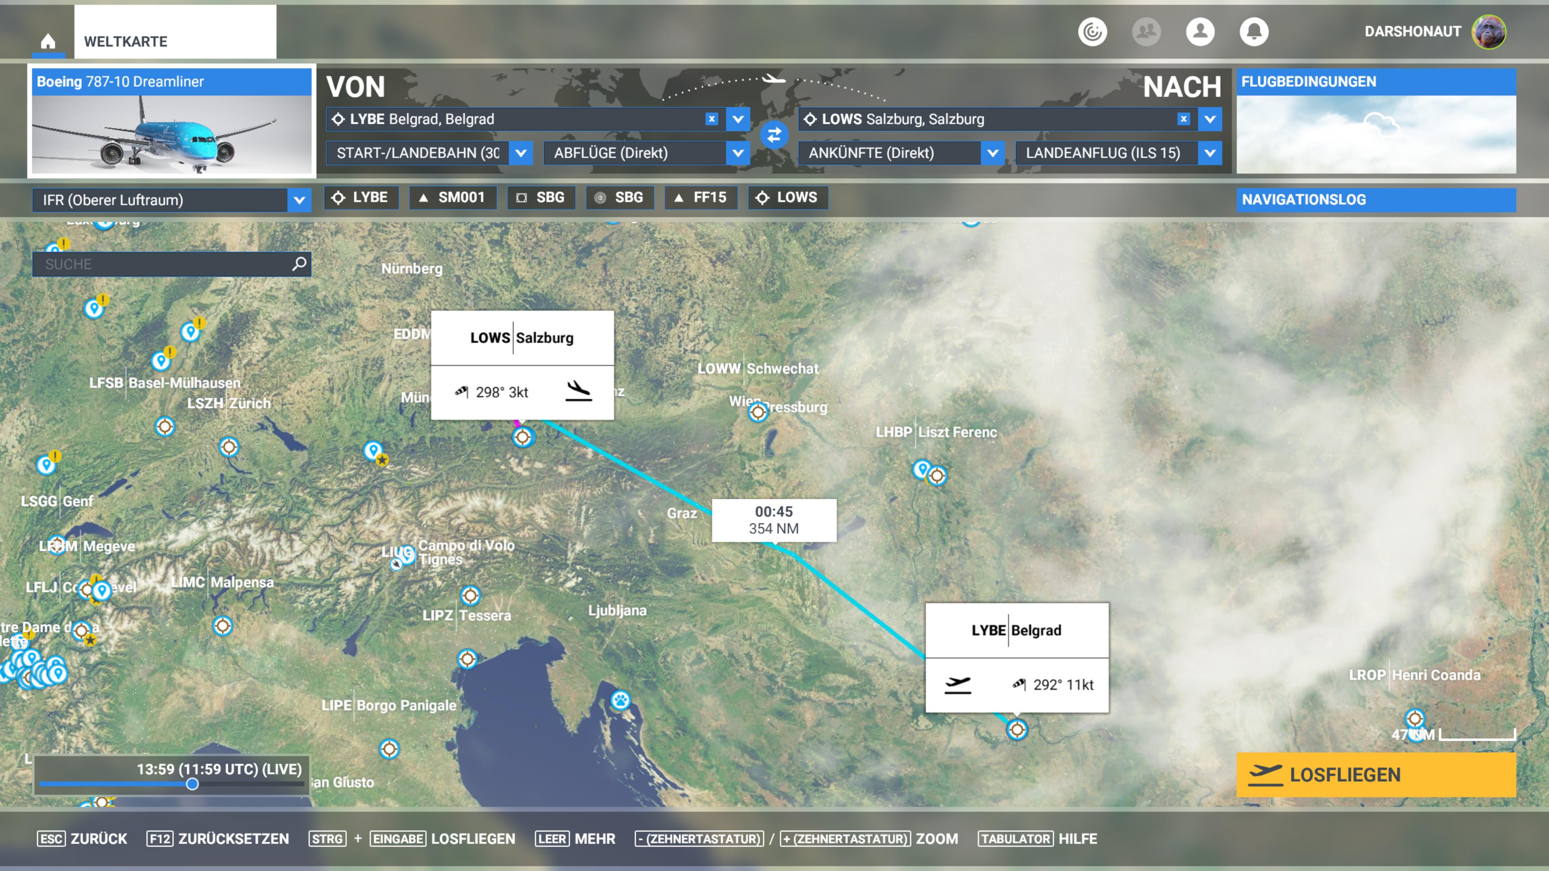Click ZURÜCK in the bottom bar
This screenshot has height=871, width=1549.
[x=98, y=839]
